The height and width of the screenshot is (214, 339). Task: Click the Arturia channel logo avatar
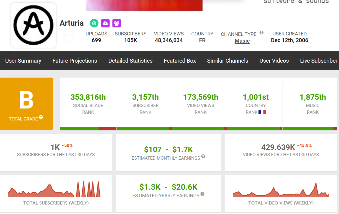33,25
